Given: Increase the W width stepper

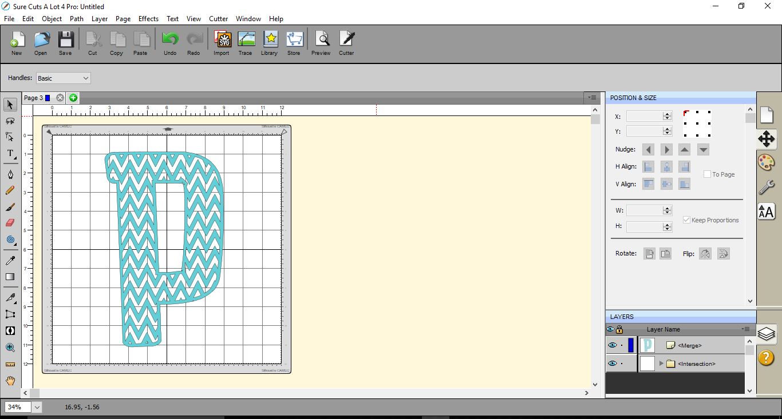Looking at the screenshot, I should coord(667,208).
